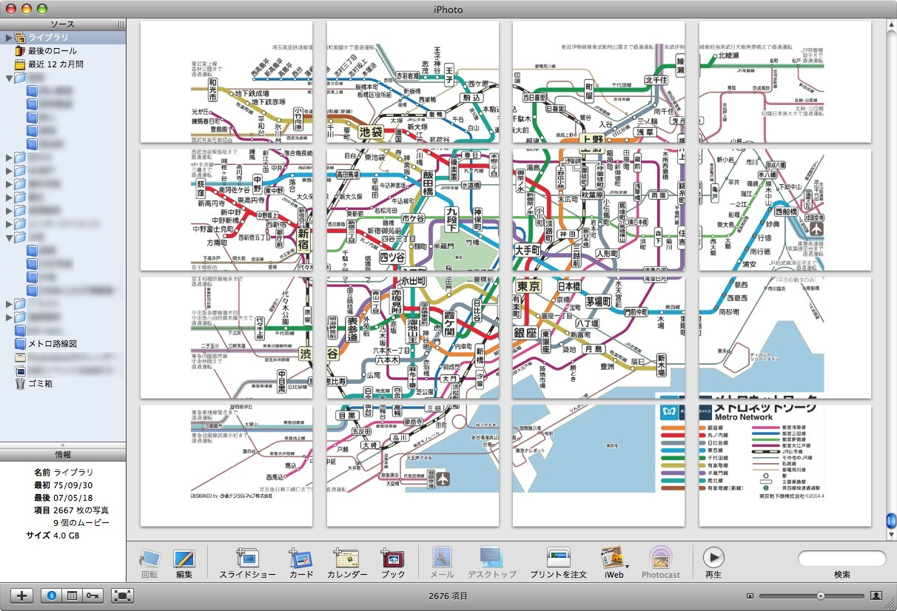
Task: Enter full screen view button
Action: pos(122,595)
